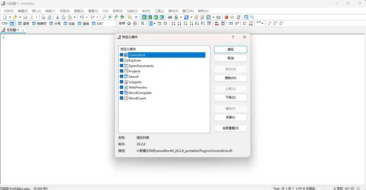Screen dimensions: 366x190
Task: Click the 取消 button in dialog
Action: coord(231,58)
